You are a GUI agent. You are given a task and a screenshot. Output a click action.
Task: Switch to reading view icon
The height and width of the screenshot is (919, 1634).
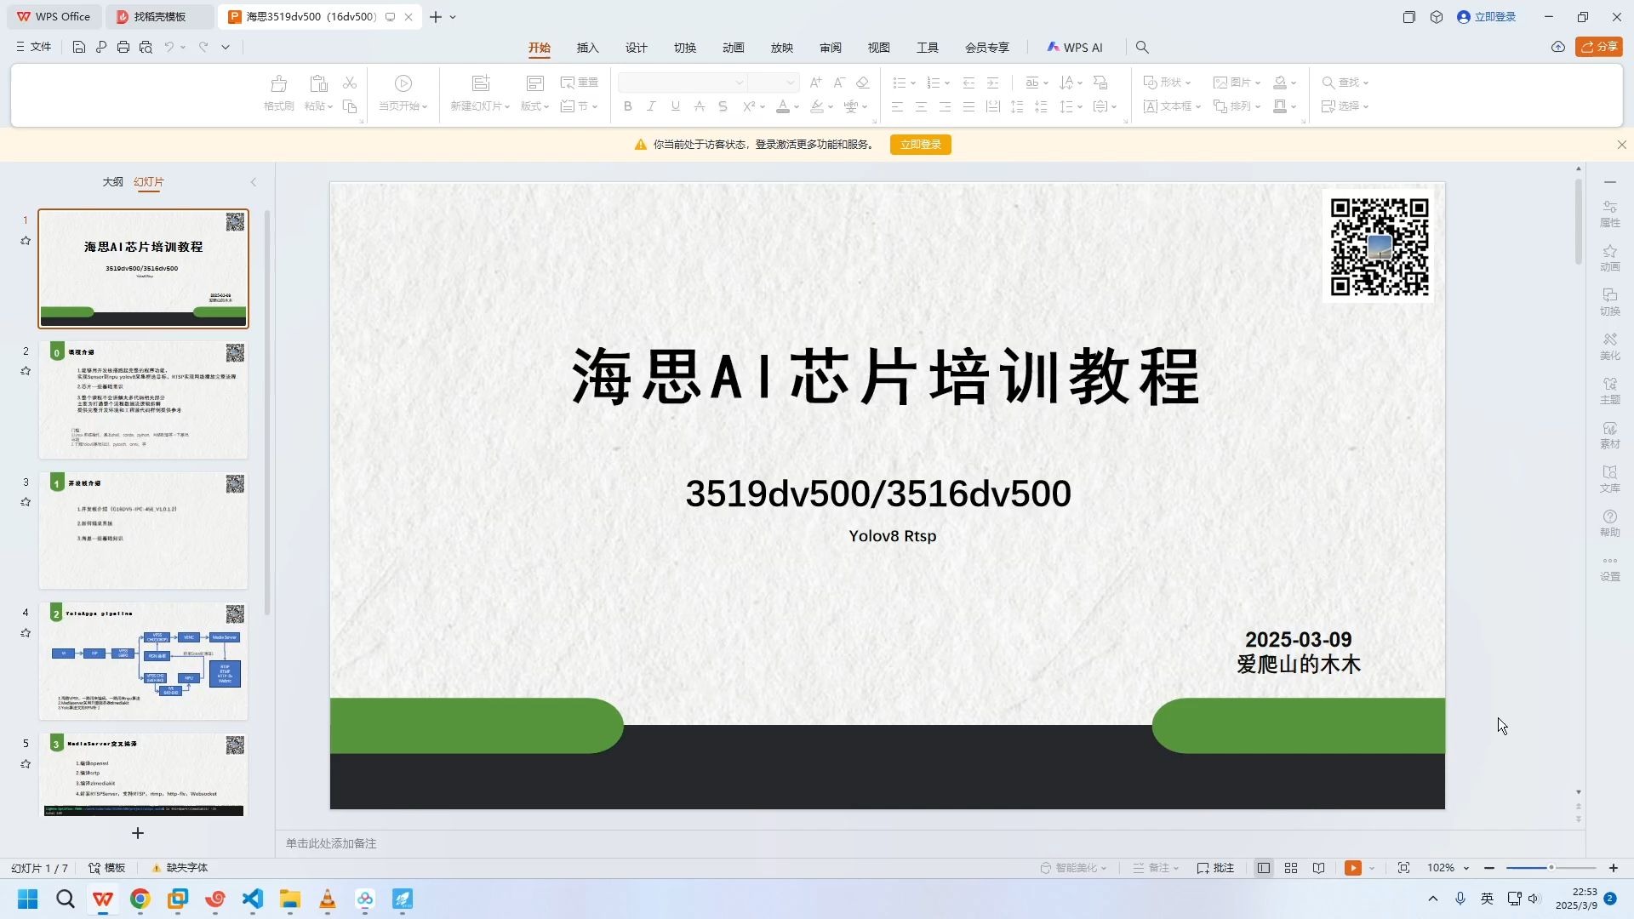(1318, 868)
